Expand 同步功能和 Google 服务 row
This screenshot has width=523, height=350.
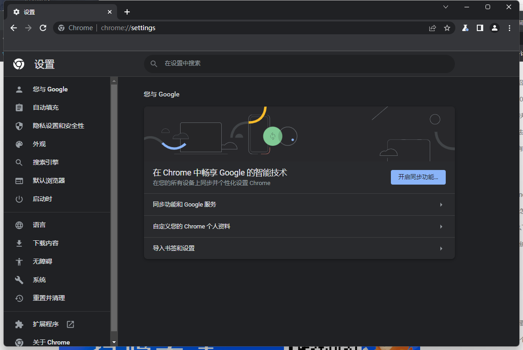(299, 205)
